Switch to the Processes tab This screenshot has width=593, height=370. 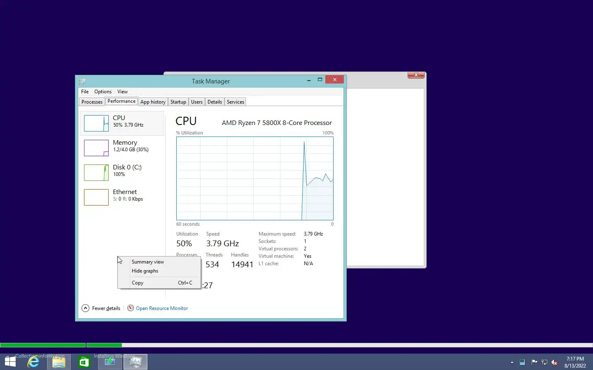coord(92,102)
